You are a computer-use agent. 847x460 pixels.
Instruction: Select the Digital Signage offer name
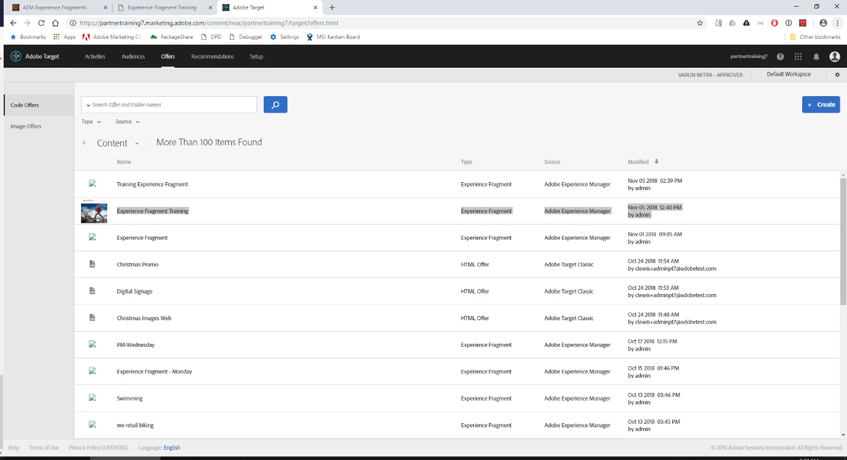[134, 291]
